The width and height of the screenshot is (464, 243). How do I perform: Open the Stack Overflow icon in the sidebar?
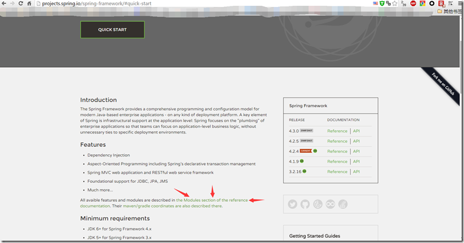[343, 204]
